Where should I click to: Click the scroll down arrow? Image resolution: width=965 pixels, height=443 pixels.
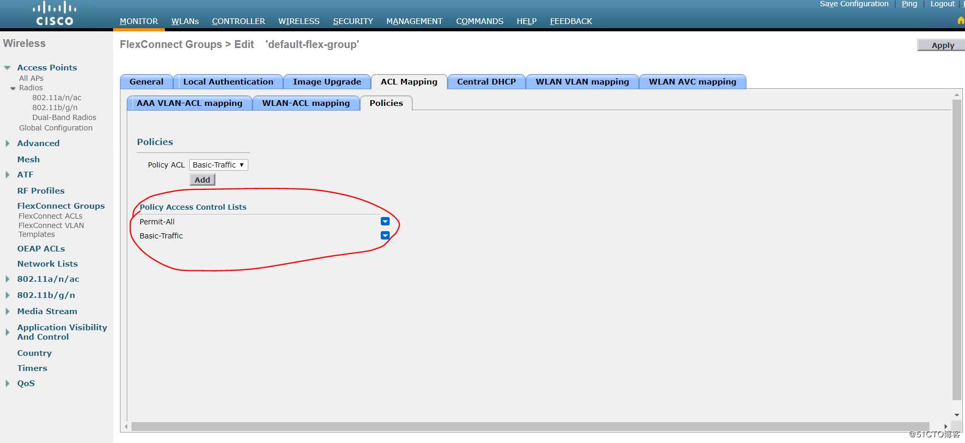coord(957,415)
